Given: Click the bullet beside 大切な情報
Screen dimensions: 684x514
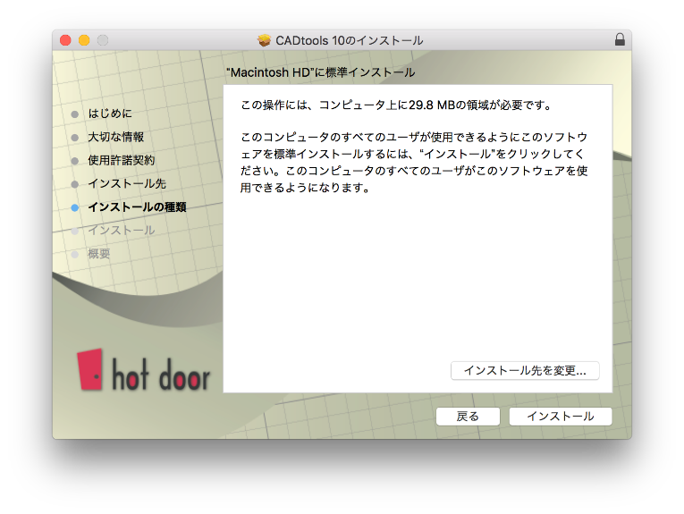Looking at the screenshot, I should pos(75,138).
